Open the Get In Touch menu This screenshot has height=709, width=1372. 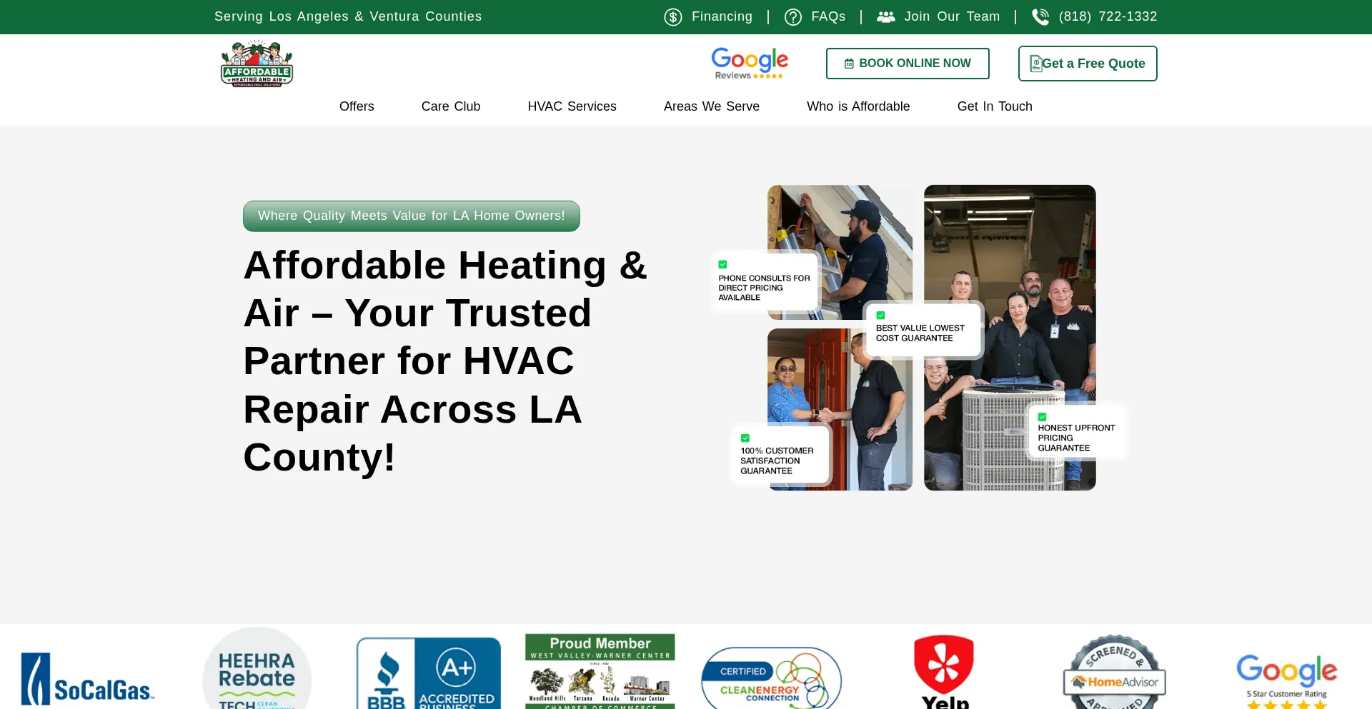point(995,106)
